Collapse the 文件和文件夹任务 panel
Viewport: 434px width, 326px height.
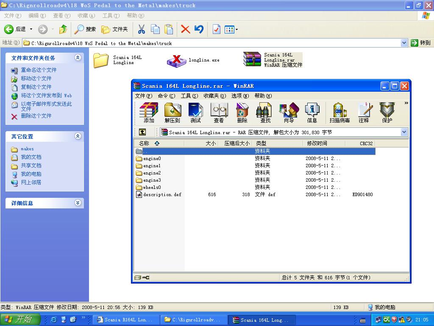[78, 58]
